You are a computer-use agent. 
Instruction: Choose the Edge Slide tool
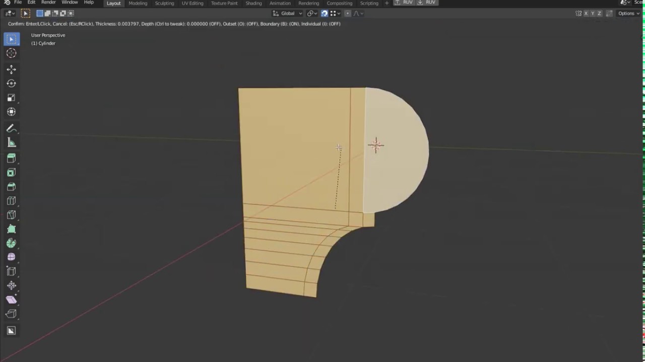[x=11, y=271]
